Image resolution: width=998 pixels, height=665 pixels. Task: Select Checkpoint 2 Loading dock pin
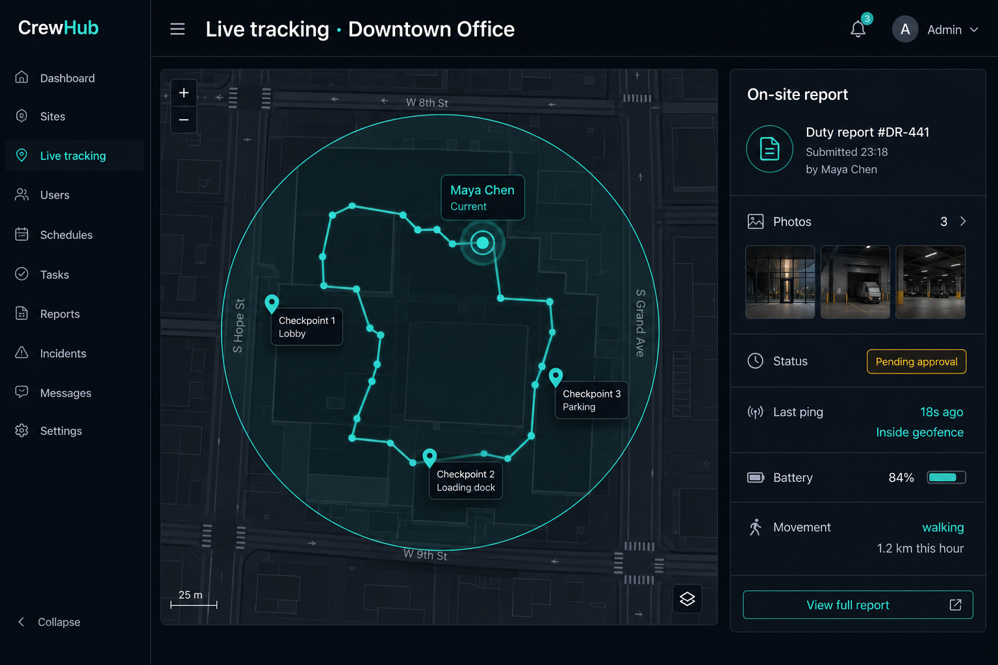tap(429, 458)
